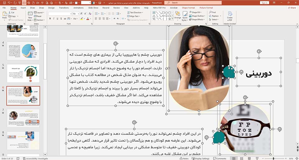Open Align Text dropdown

coord(134,16)
